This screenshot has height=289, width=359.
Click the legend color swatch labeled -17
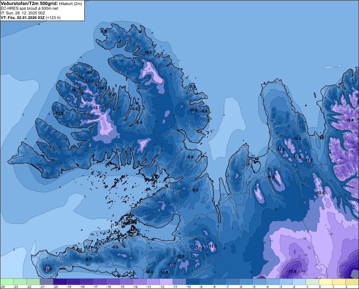click(100, 281)
